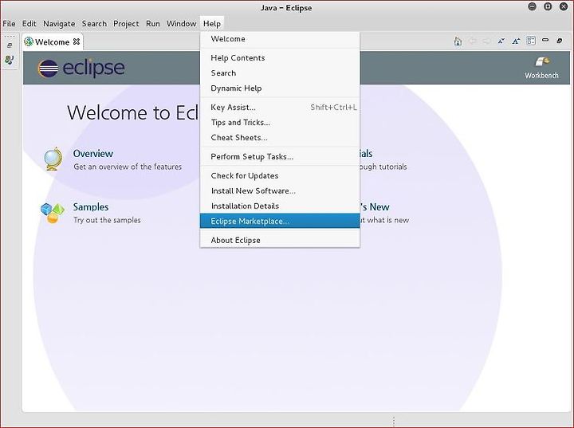This screenshot has height=428, width=574.
Task: Open the Workbench via its icon
Action: click(x=542, y=61)
